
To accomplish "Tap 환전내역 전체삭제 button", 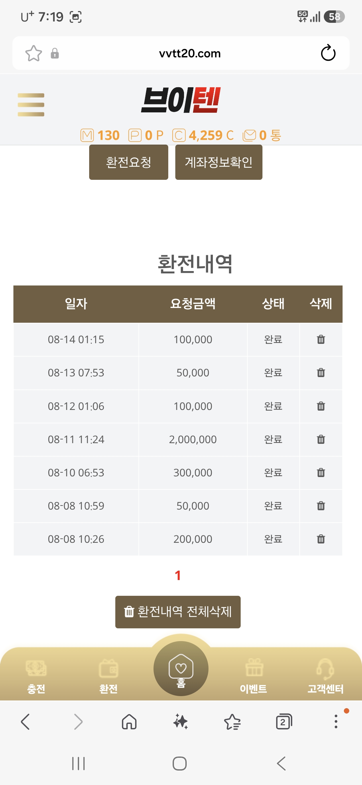I will point(178,612).
